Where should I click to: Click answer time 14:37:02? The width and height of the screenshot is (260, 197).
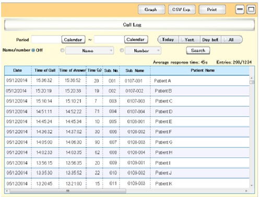tap(74, 132)
